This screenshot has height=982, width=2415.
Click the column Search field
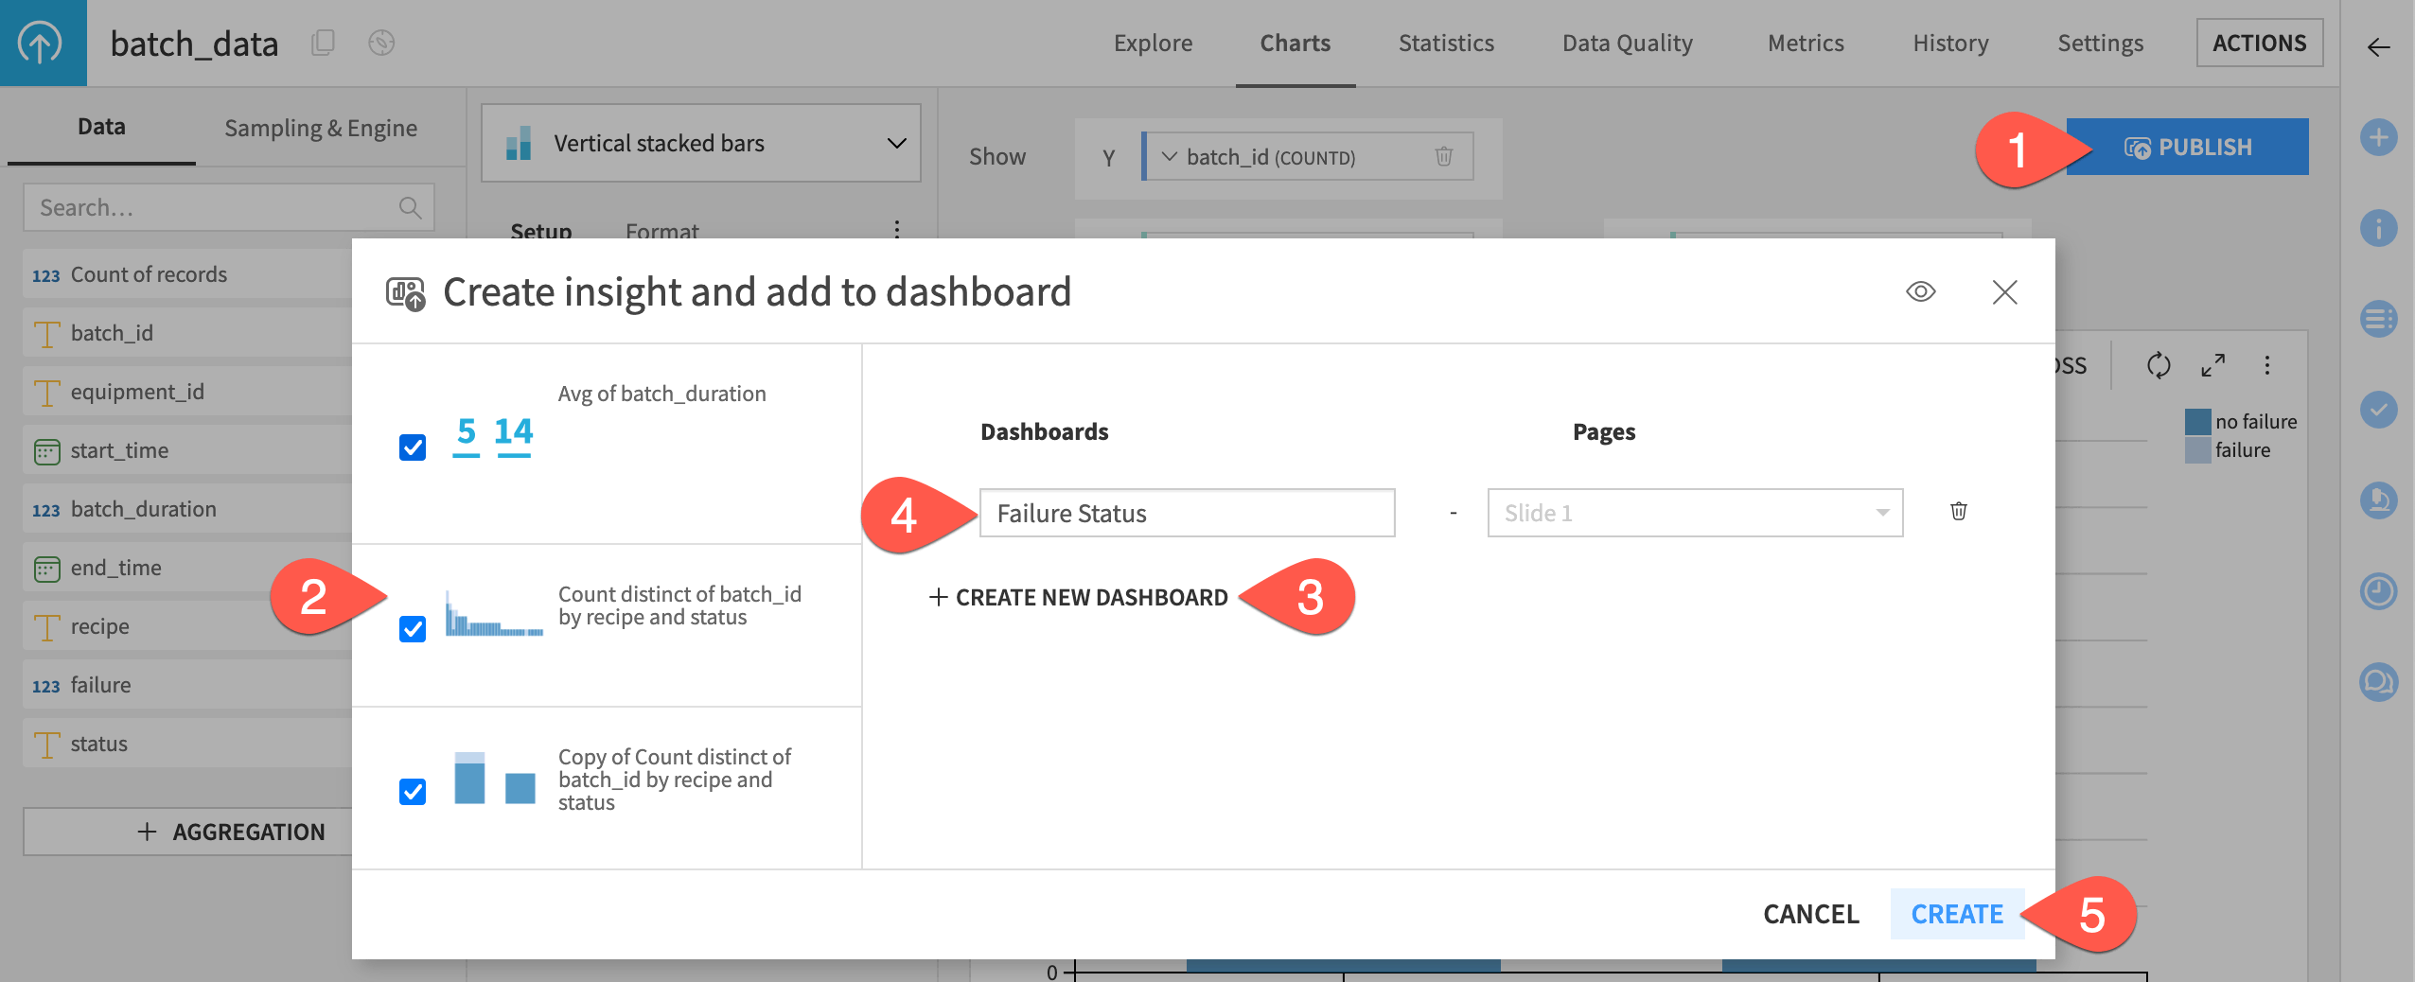point(228,207)
